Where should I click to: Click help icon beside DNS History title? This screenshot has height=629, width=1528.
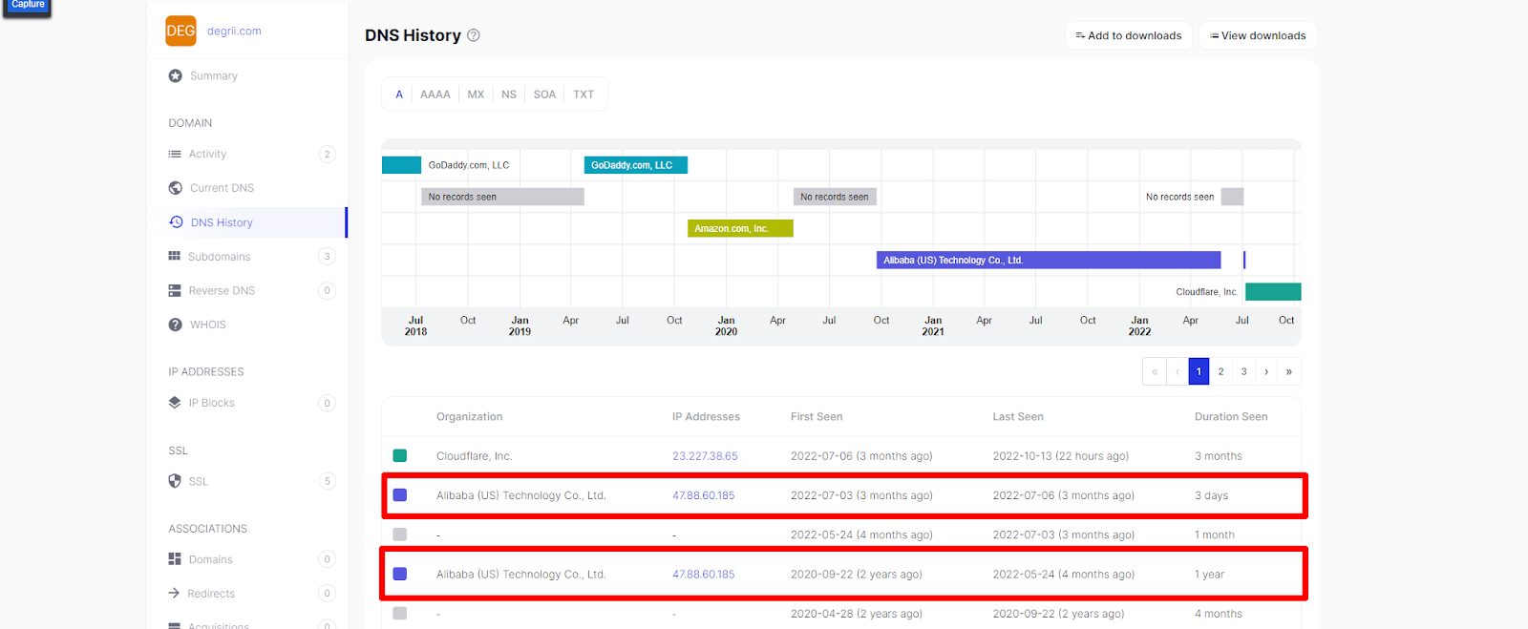[x=474, y=35]
